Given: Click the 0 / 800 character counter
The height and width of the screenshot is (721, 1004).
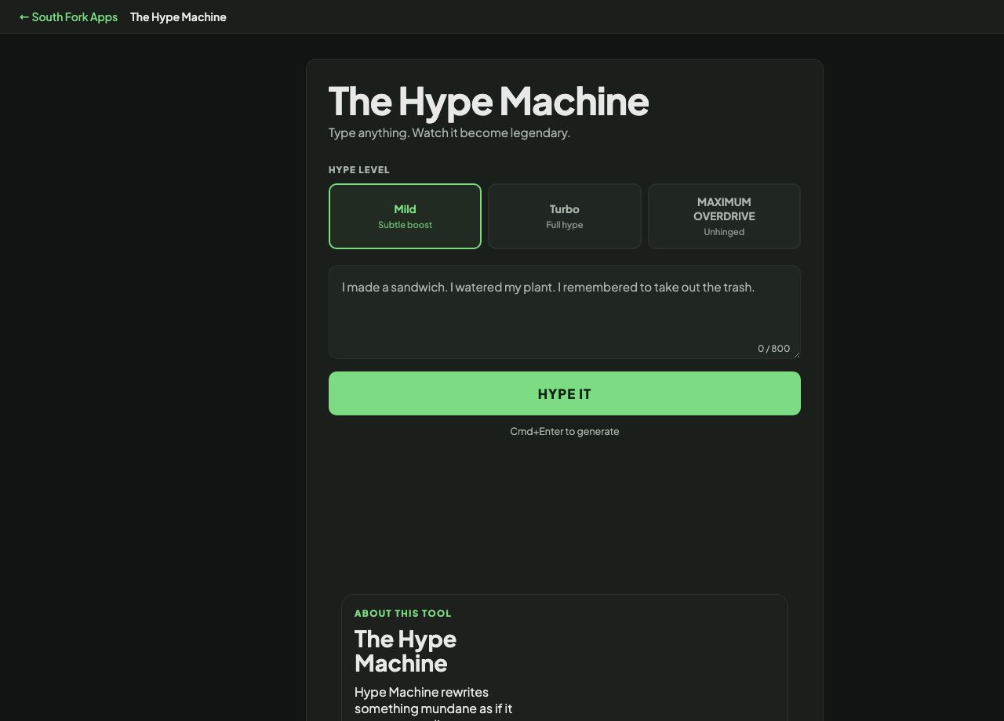Looking at the screenshot, I should tap(774, 348).
